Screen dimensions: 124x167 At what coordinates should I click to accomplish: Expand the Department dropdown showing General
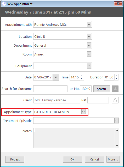pos(89,45)
